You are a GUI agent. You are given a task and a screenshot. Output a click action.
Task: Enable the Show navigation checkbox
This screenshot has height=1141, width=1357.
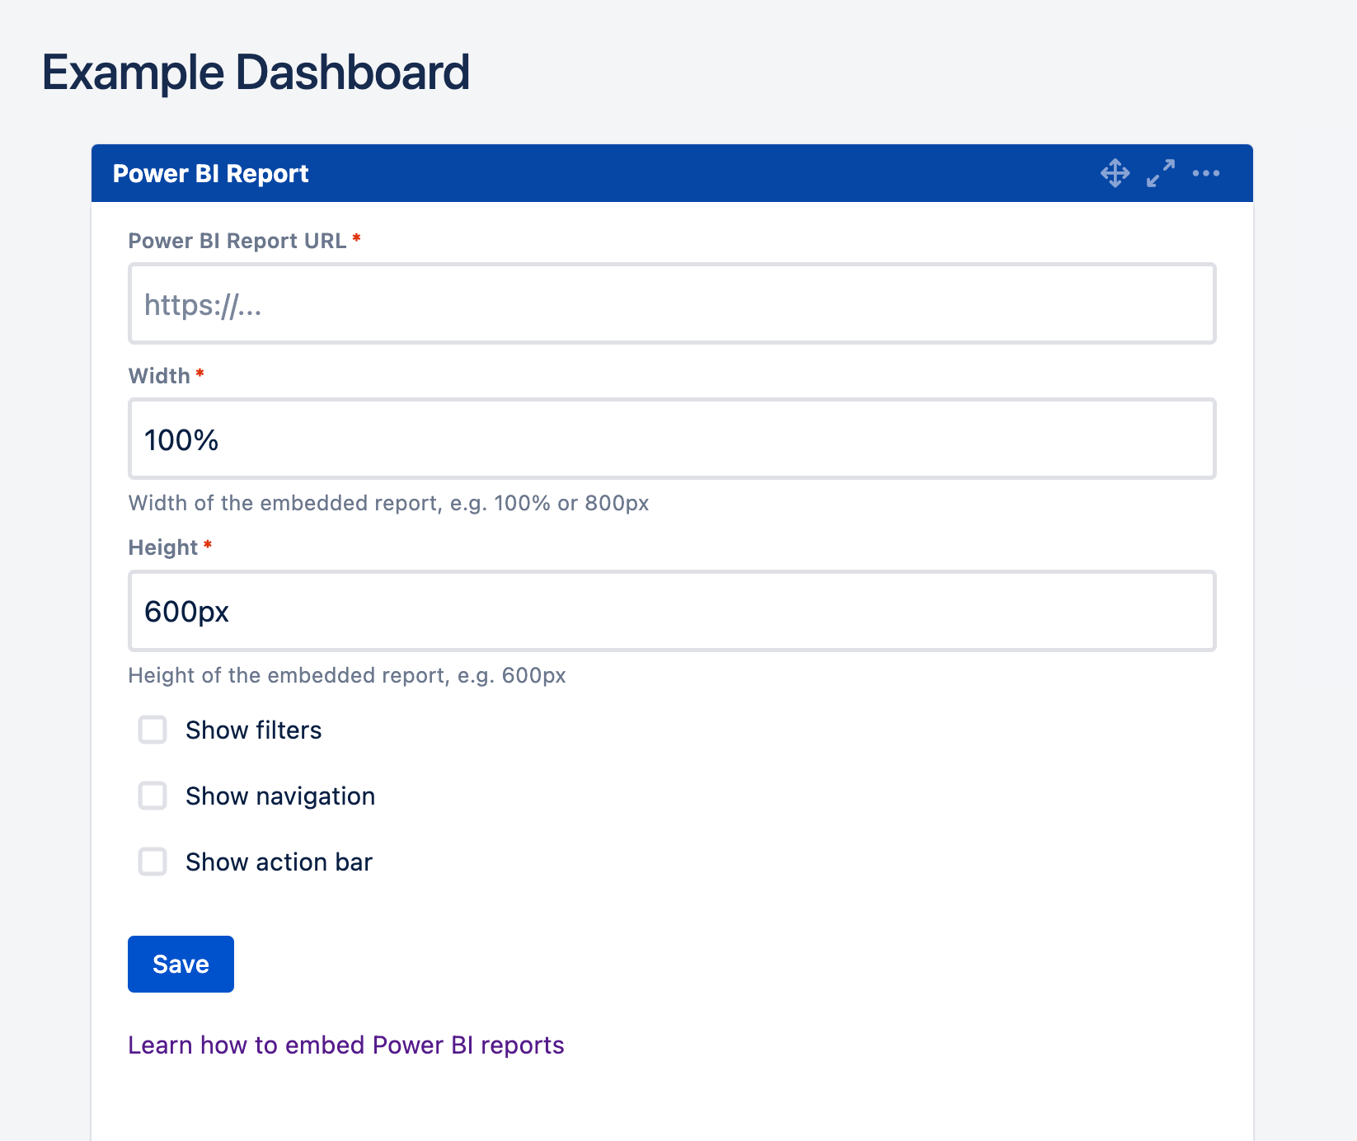point(152,796)
